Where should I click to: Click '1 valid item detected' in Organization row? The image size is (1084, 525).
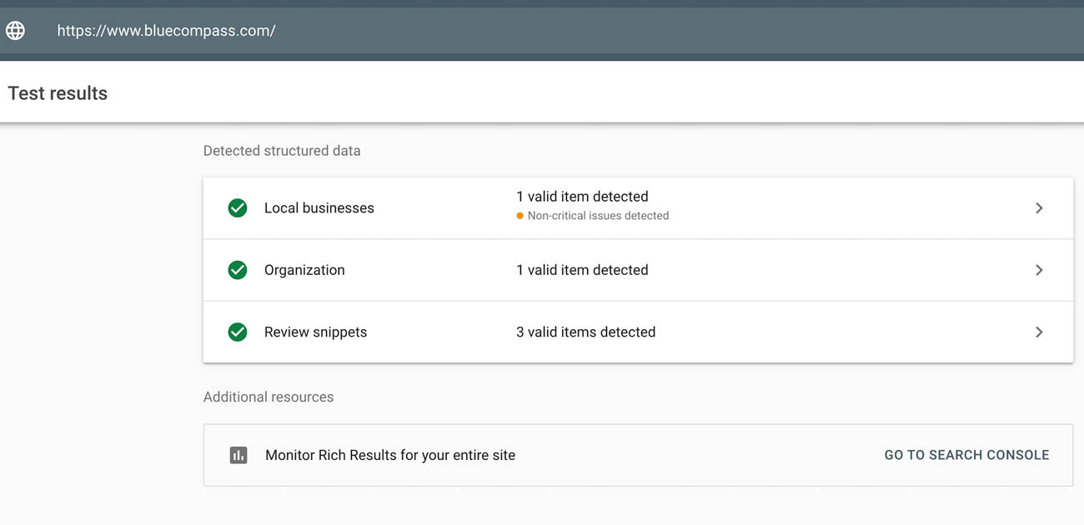click(582, 270)
